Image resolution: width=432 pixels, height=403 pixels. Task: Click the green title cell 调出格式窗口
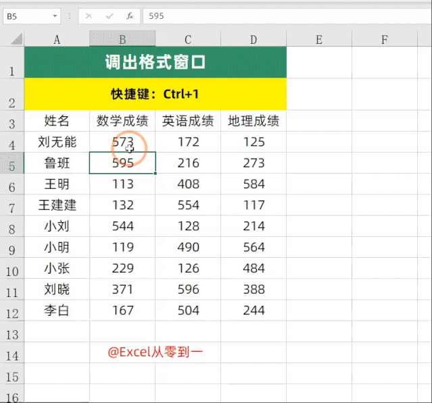pos(155,63)
